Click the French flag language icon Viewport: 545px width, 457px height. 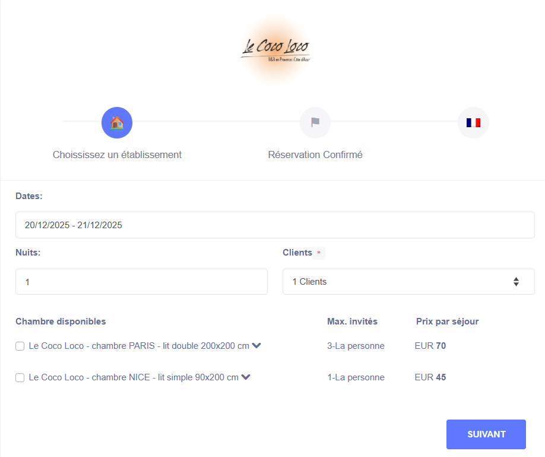473,123
